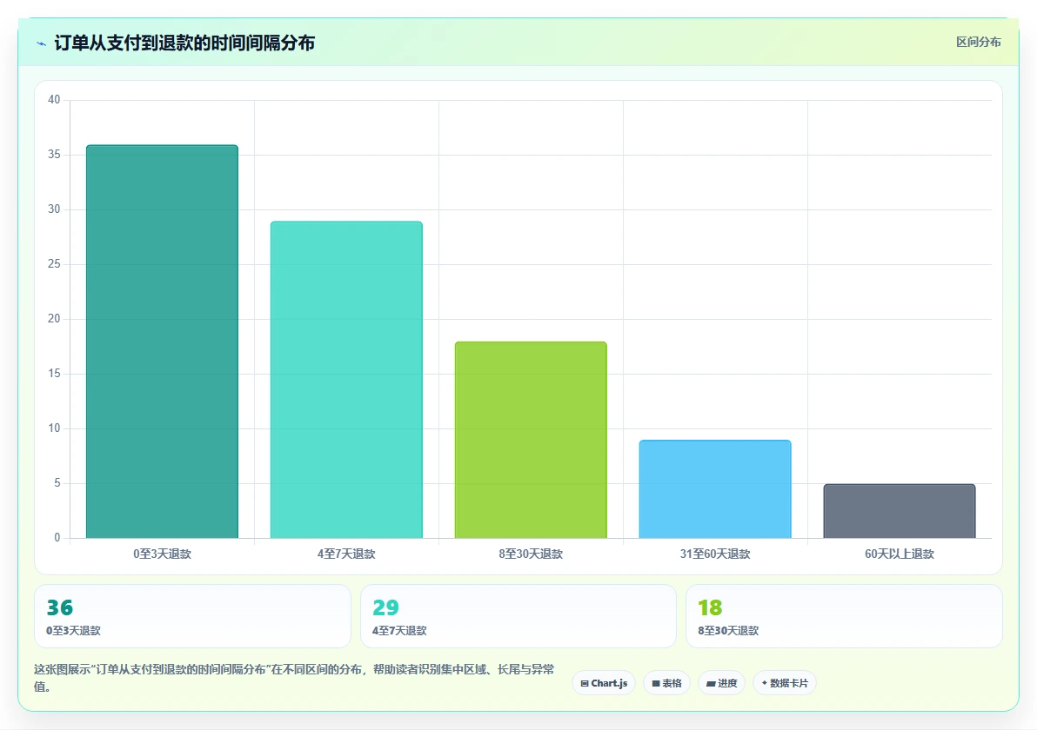Click the x-axis label 8至30天退款
Viewport: 1037px width, 730px height.
coord(531,554)
